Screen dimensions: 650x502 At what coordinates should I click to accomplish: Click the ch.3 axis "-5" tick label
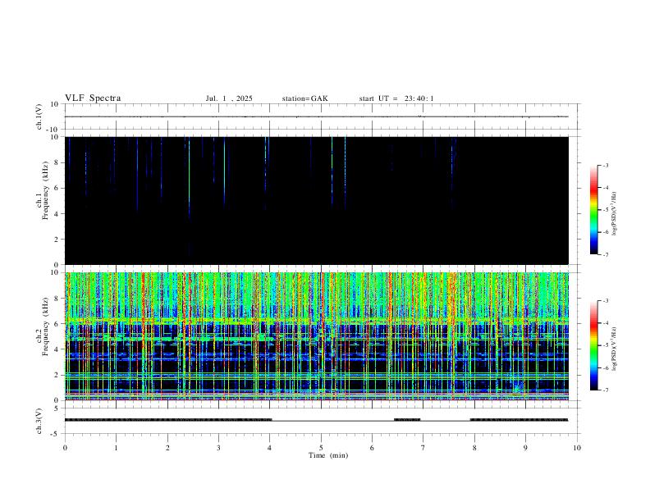(56, 434)
